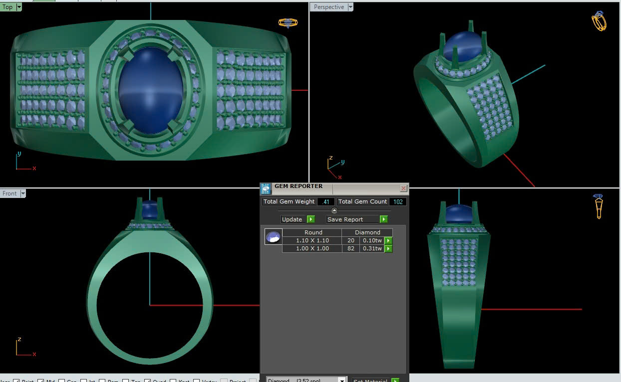Screen dimensions: 621x382
Task: Toggle the Knot osnap checkbox
Action: (x=173, y=381)
